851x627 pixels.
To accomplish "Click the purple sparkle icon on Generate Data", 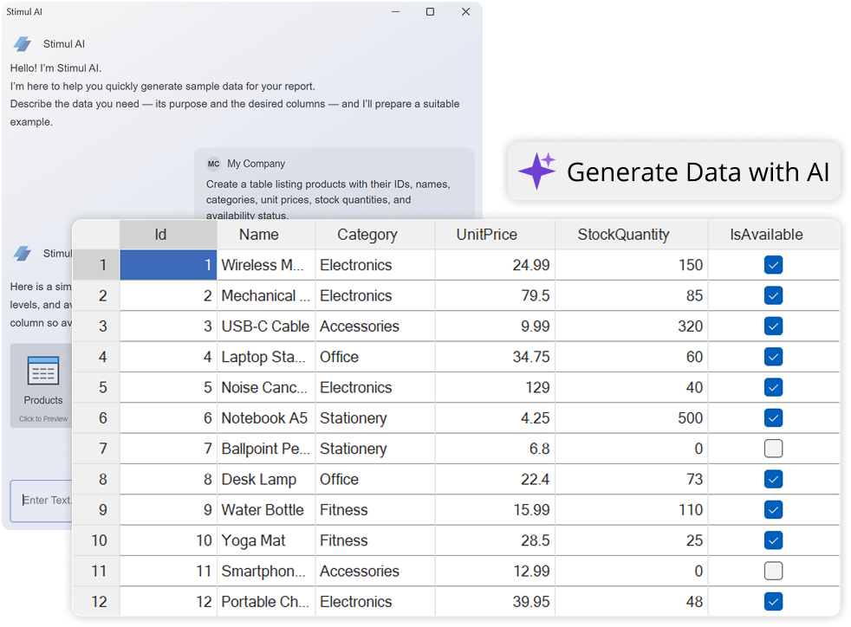I will (536, 171).
